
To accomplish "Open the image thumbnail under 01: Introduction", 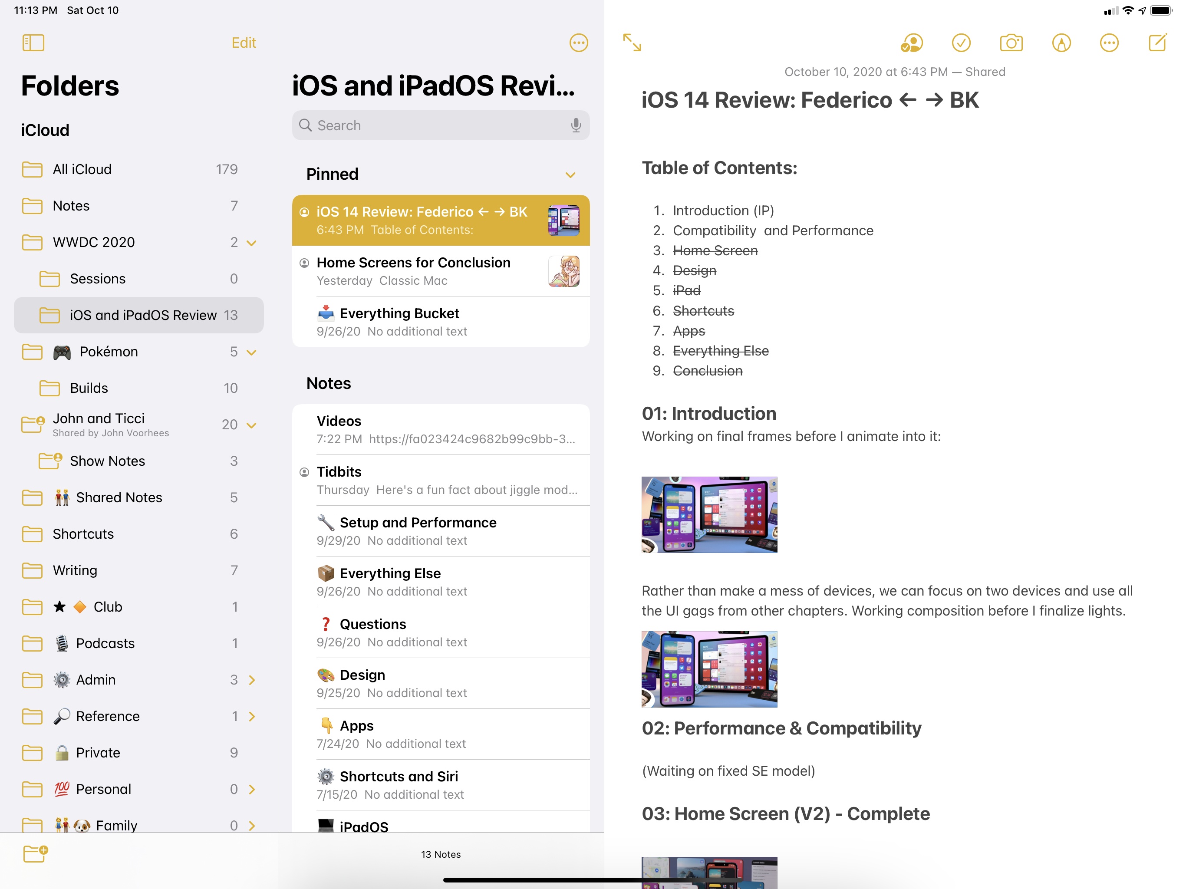I will [x=709, y=515].
